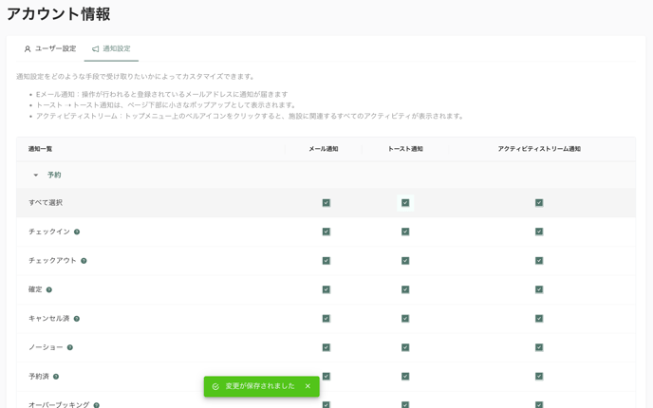Click the user icon on ユーザー設定 tab

point(28,49)
